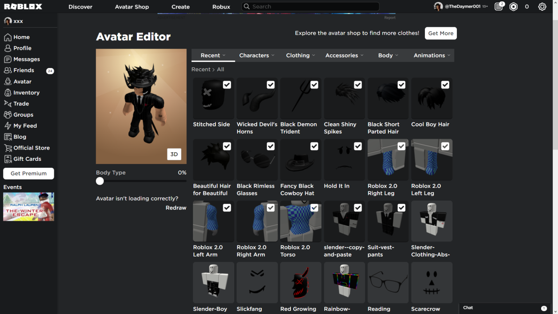Click the avatar preview image
The height and width of the screenshot is (314, 558).
tap(141, 106)
